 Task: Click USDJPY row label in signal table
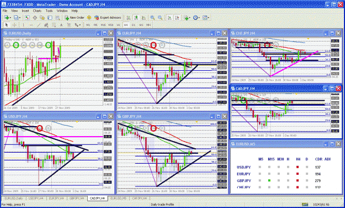pos(244,167)
